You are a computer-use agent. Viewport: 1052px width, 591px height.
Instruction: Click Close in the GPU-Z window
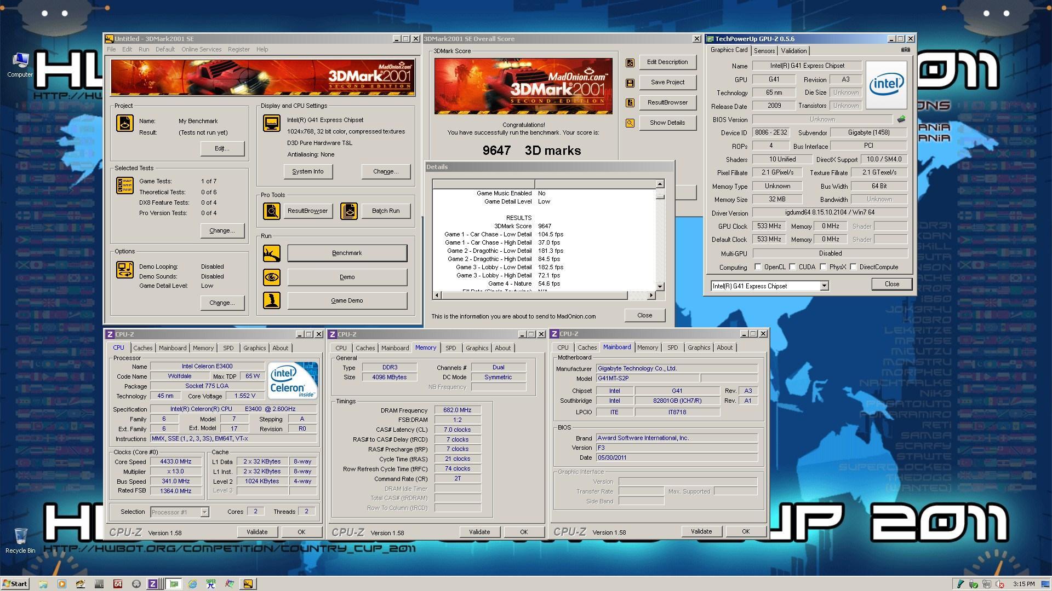(x=892, y=284)
